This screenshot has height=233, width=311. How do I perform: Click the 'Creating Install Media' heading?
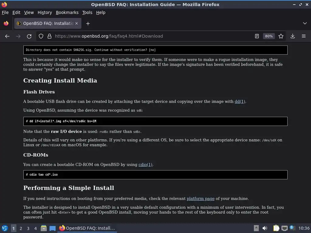60,80
